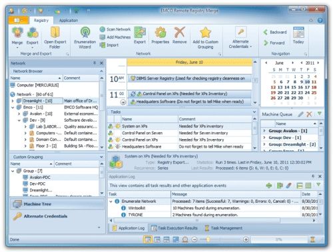The height and width of the screenshot is (252, 333).
Task: Select Avalon-PDC in Custom Grouping
Action: 37,178
